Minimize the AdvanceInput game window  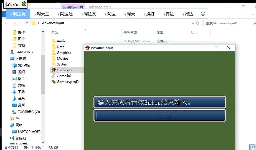[x=203, y=48]
